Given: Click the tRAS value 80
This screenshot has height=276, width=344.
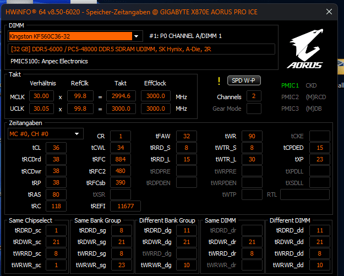Looking at the screenshot, I should [56, 194].
